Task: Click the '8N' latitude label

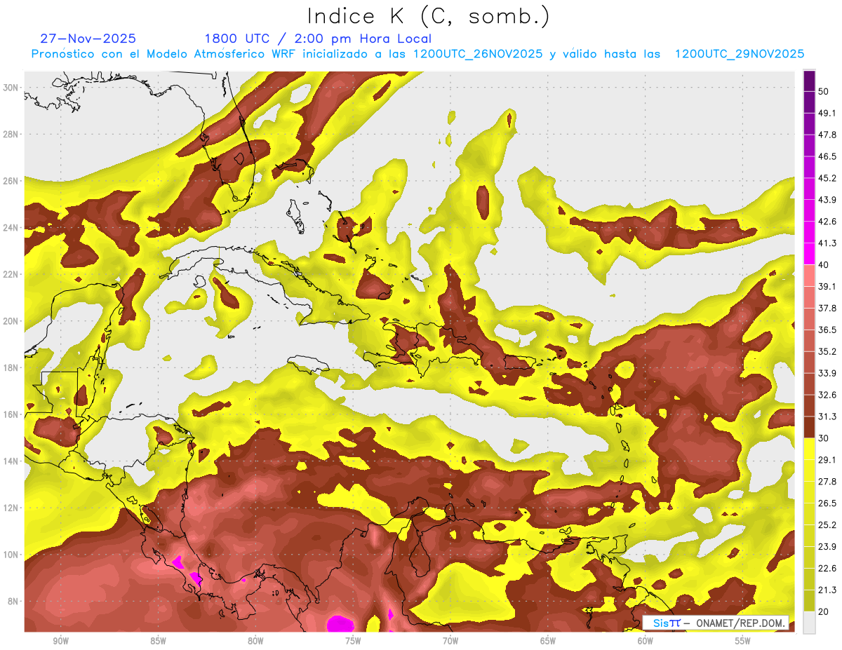Action: (13, 602)
